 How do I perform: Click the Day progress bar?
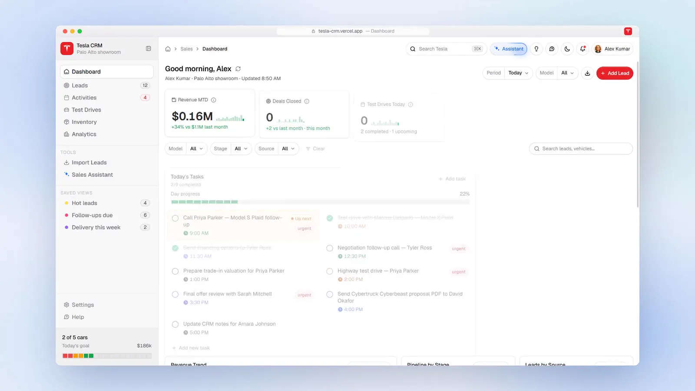pos(320,202)
